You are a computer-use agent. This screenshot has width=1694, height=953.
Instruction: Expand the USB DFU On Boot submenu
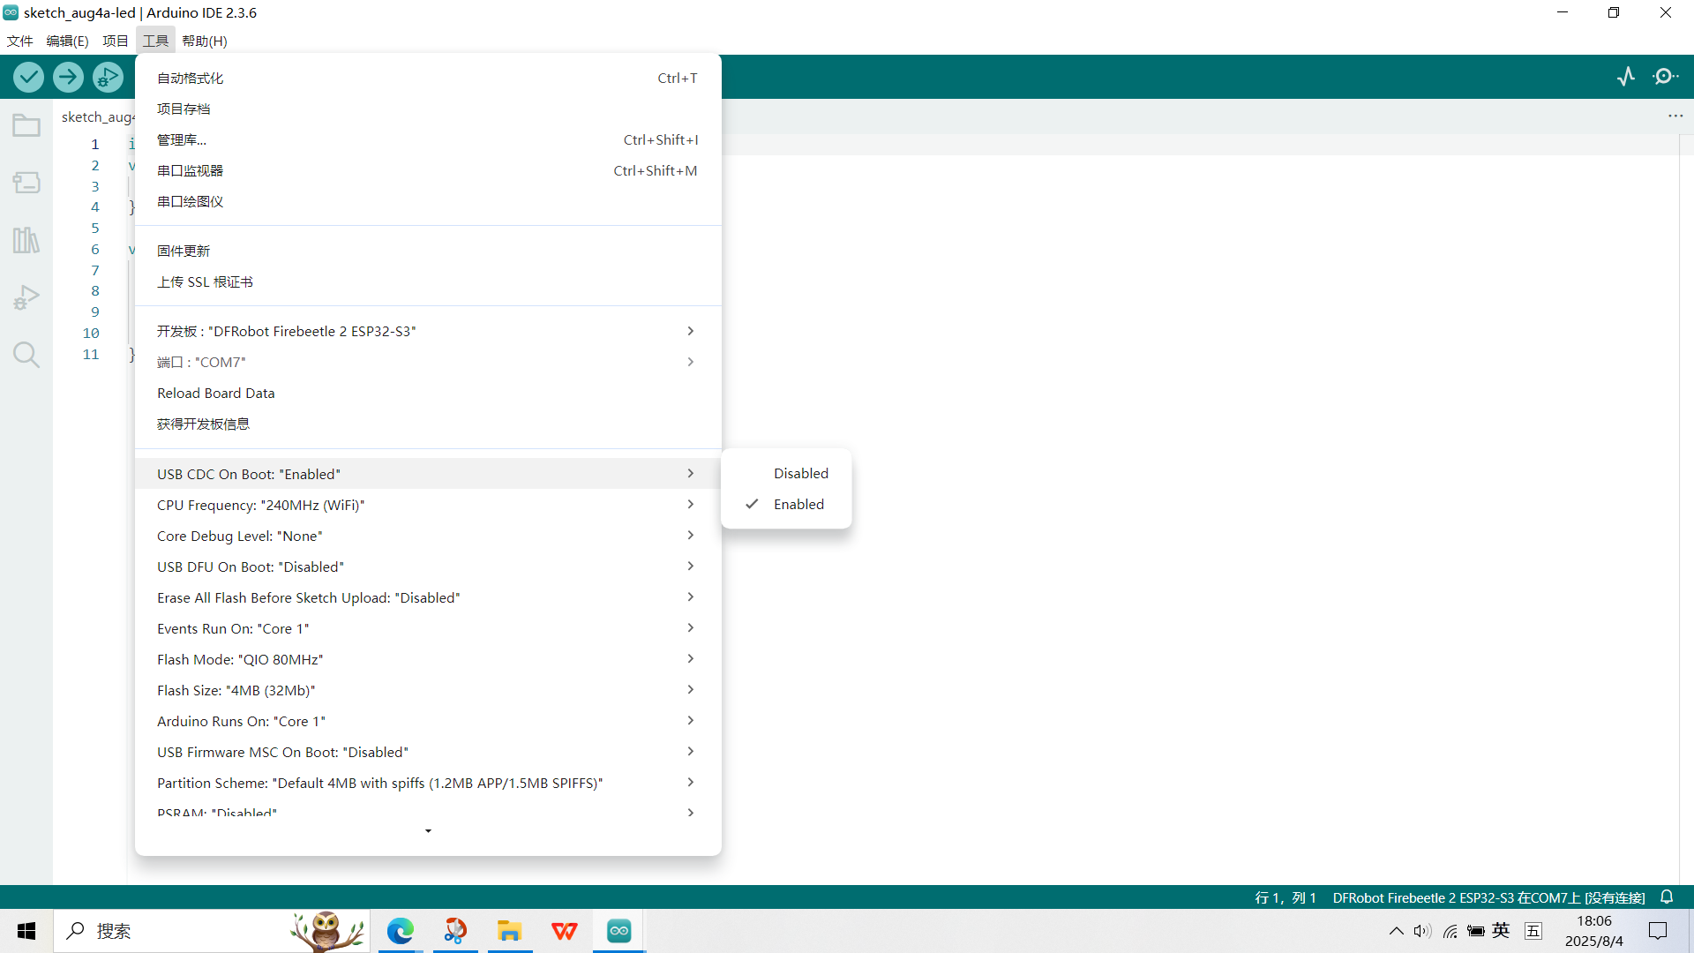point(428,567)
